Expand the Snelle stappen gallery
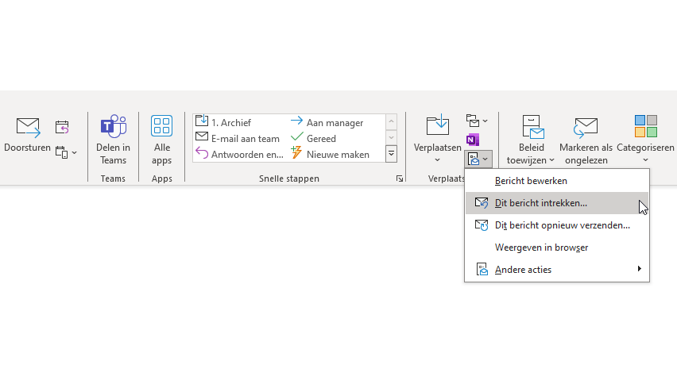The width and height of the screenshot is (677, 380). click(x=391, y=154)
